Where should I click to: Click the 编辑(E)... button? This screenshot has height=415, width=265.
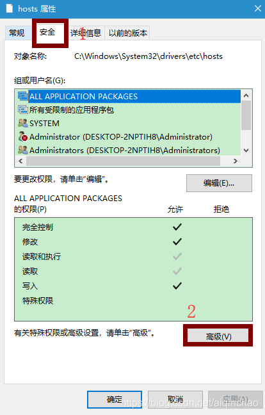pyautogui.click(x=219, y=183)
